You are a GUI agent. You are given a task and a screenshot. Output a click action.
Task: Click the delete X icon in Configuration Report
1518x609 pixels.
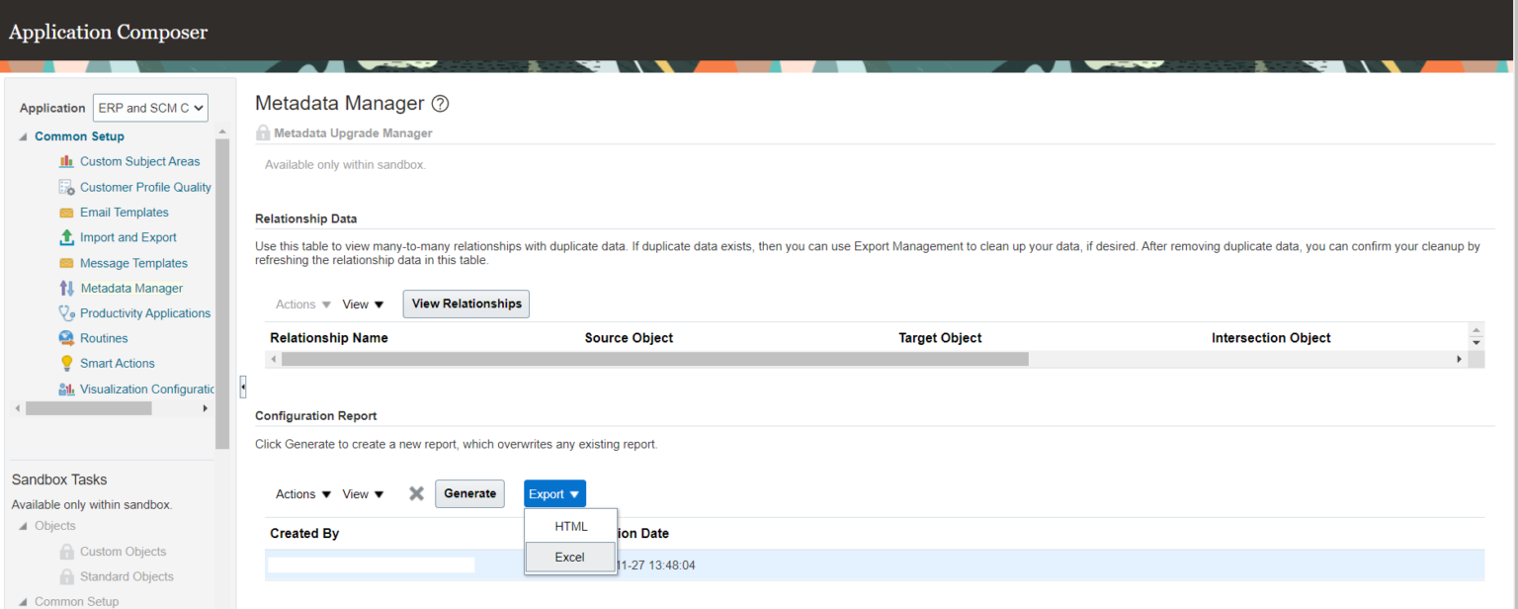[416, 493]
